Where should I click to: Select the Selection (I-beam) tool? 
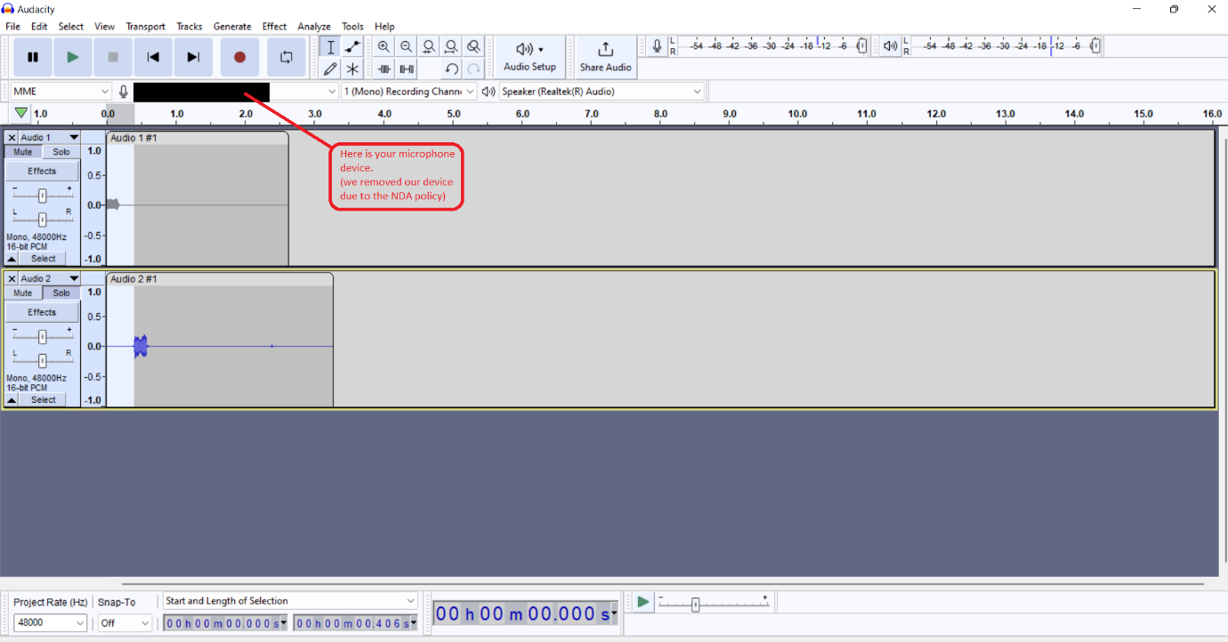click(x=330, y=47)
